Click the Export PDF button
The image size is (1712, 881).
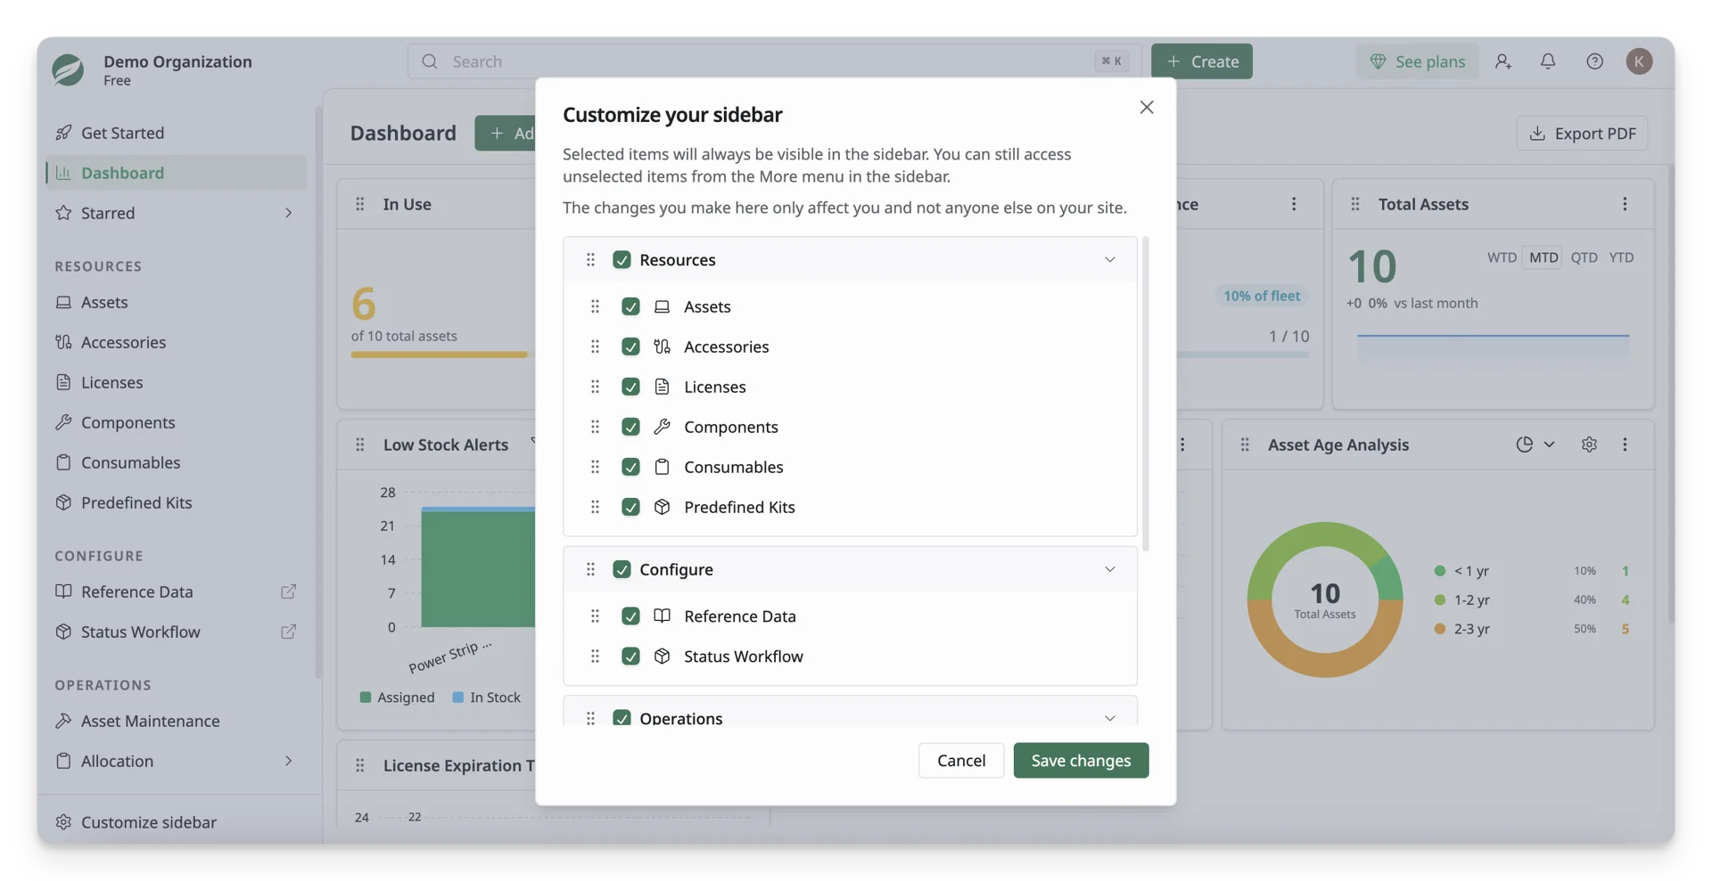(1582, 133)
